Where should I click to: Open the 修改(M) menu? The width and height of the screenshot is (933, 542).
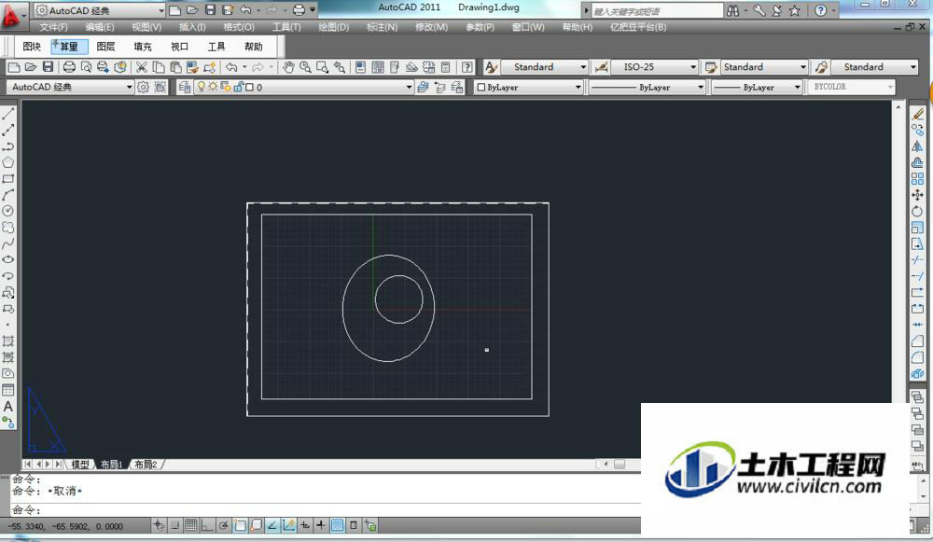[x=431, y=27]
